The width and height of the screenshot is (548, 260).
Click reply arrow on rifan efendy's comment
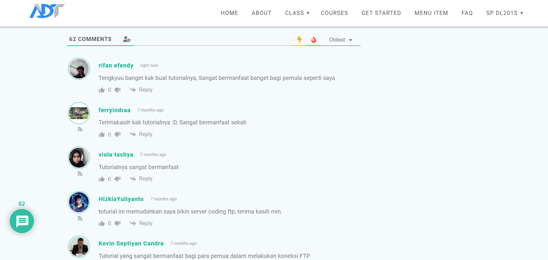[x=133, y=90]
